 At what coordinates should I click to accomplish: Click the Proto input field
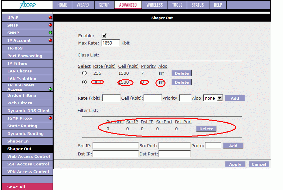coord(213,145)
